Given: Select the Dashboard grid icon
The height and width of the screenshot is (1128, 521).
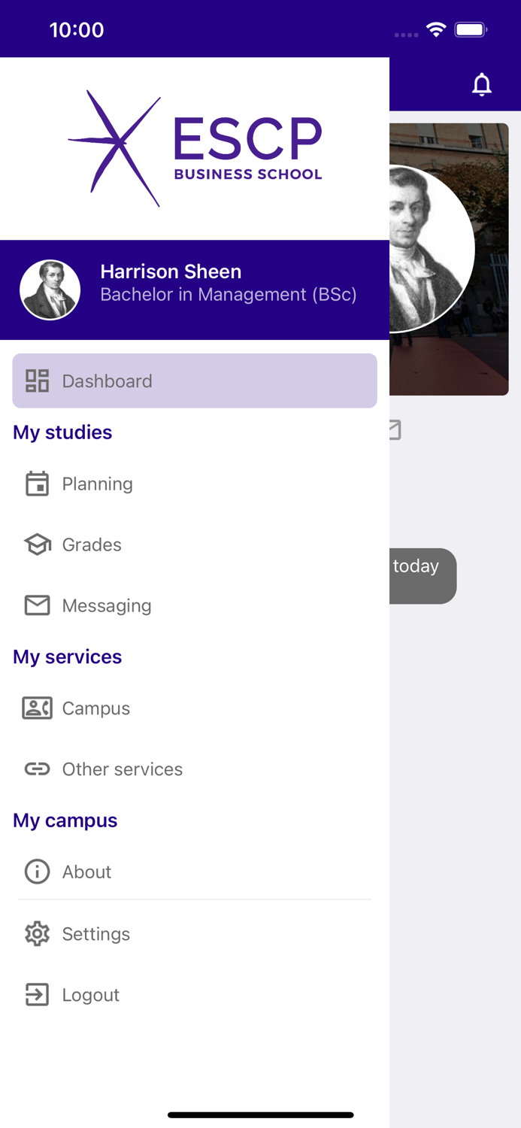Looking at the screenshot, I should (36, 381).
